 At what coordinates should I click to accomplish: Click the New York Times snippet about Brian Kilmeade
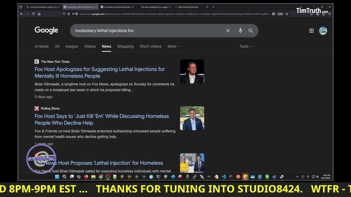click(104, 87)
